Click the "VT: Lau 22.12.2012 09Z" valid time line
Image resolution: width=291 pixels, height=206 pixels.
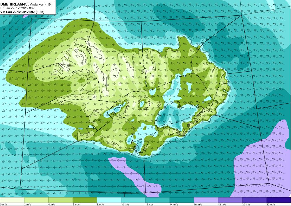click(18, 12)
